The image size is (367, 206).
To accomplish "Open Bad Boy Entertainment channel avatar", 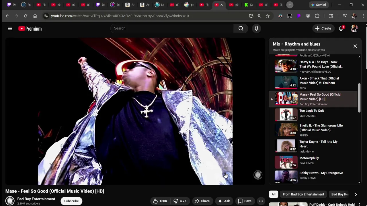I will pyautogui.click(x=10, y=201).
